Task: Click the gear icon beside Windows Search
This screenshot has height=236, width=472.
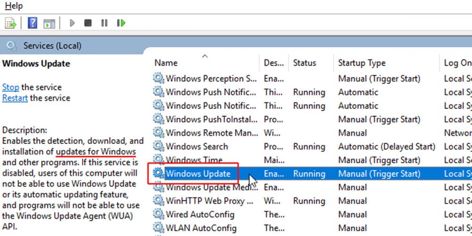Action: (x=158, y=146)
